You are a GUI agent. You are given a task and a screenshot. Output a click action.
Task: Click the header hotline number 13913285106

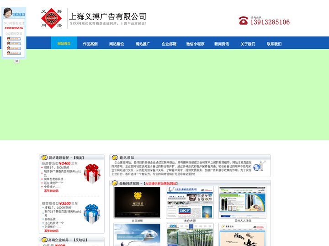270,22
